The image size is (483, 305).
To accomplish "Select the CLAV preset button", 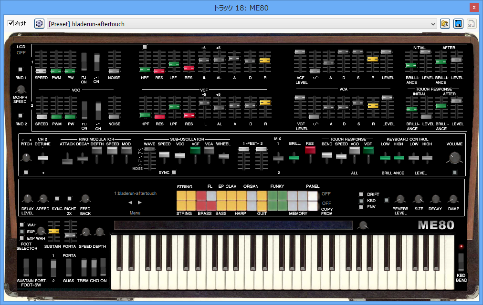I will [x=231, y=195].
